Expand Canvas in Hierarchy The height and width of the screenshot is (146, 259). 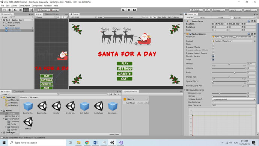coord(4,26)
